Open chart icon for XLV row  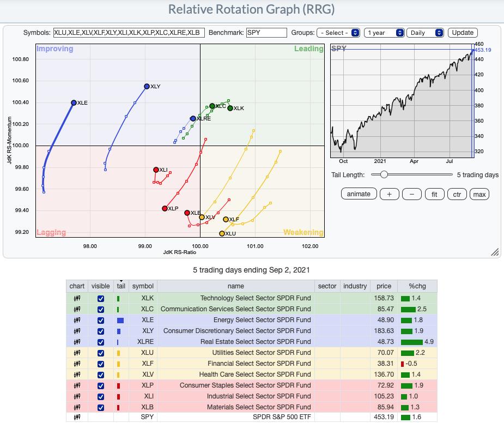77,374
